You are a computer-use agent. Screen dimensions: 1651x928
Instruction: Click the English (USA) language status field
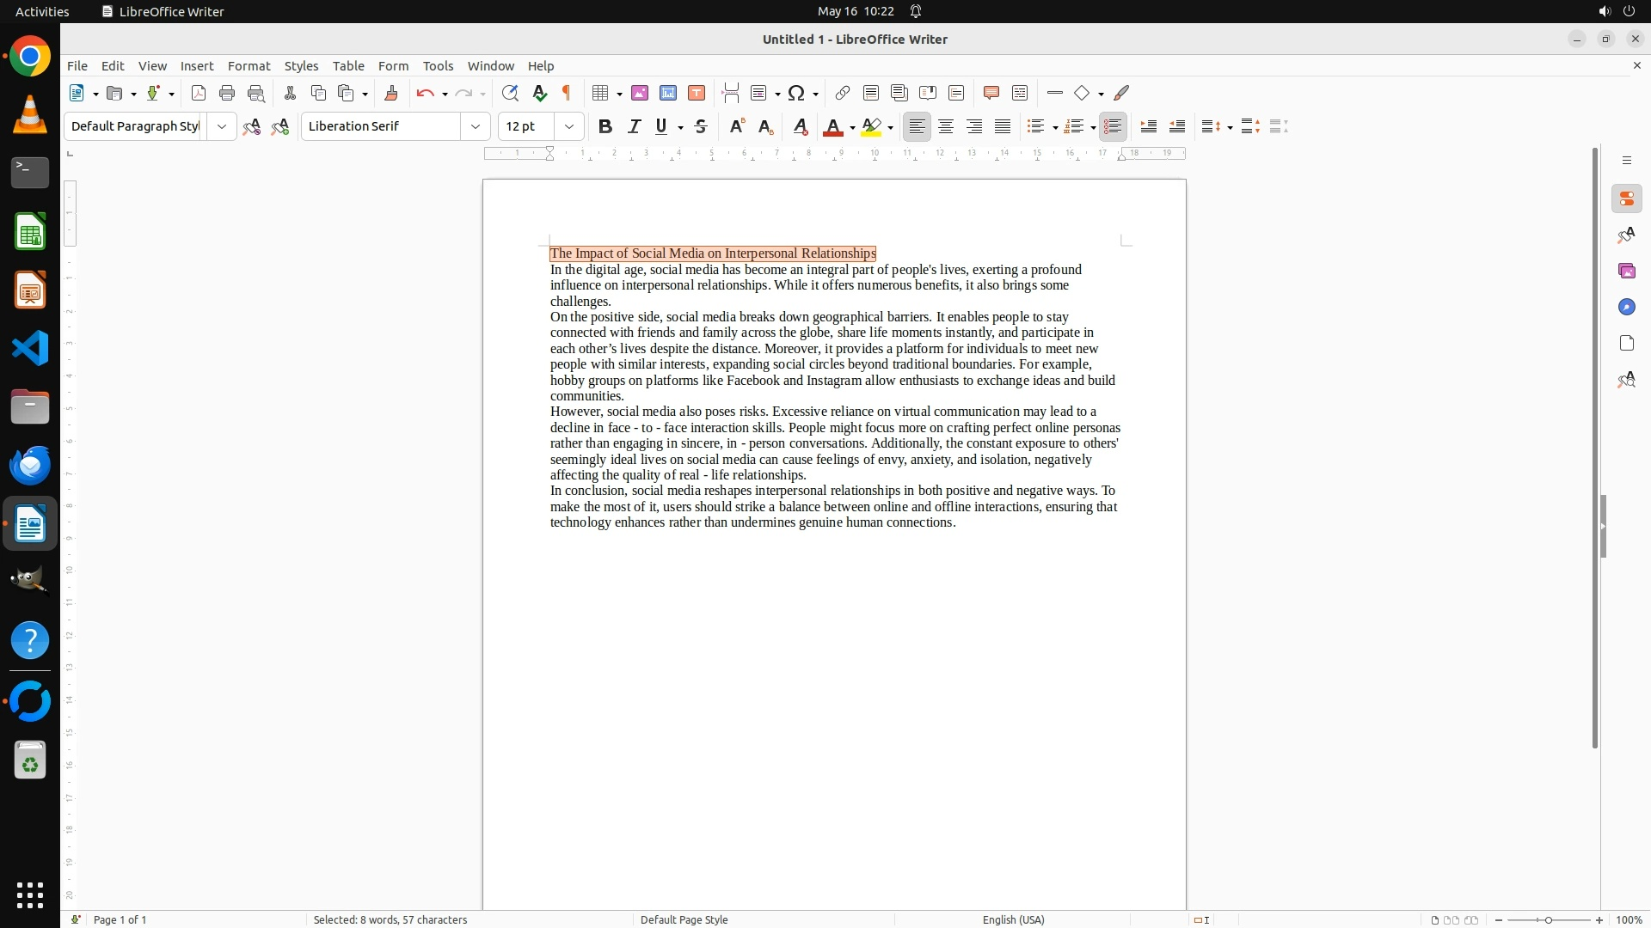pyautogui.click(x=1013, y=919)
